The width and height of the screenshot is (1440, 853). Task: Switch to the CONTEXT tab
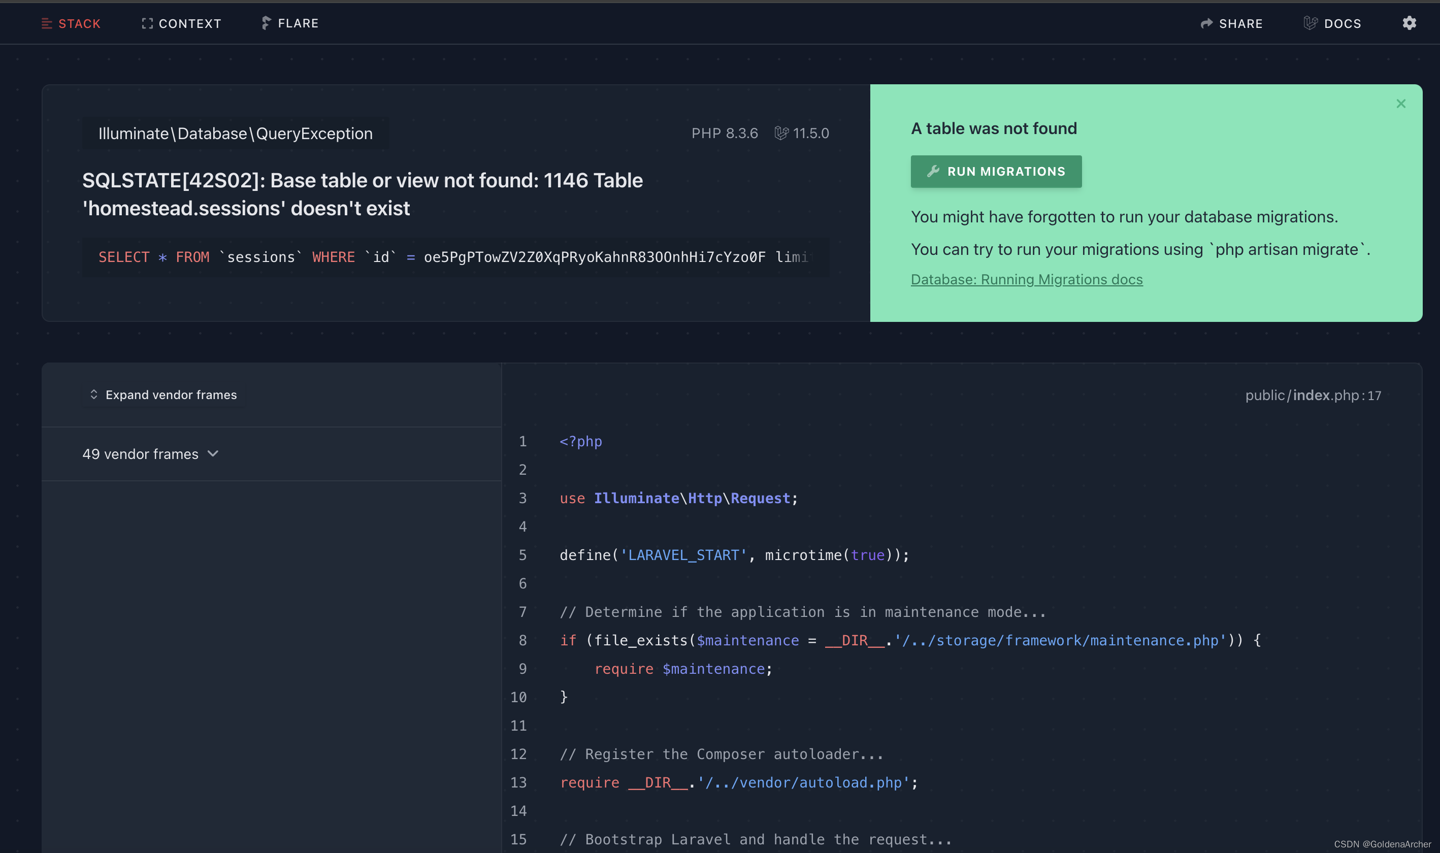point(181,22)
